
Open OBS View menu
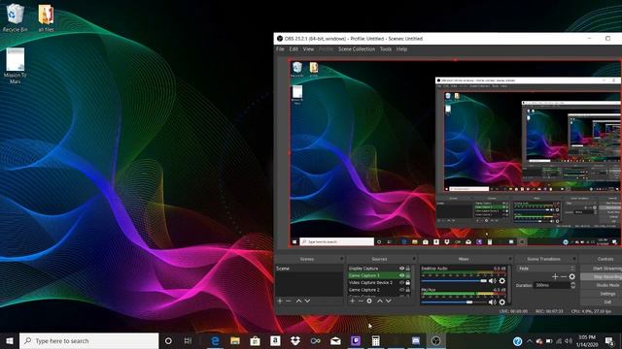coord(308,49)
